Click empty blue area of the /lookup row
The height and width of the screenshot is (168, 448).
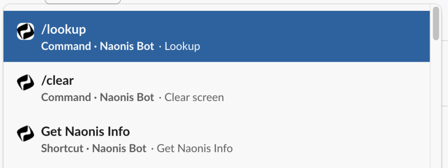click(x=314, y=36)
